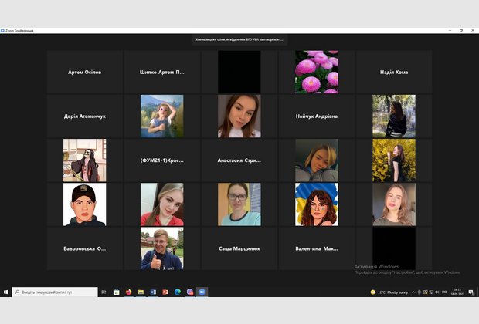Select Надія Хома participant tile
Image resolution: width=479 pixels, height=324 pixels.
tap(393, 73)
